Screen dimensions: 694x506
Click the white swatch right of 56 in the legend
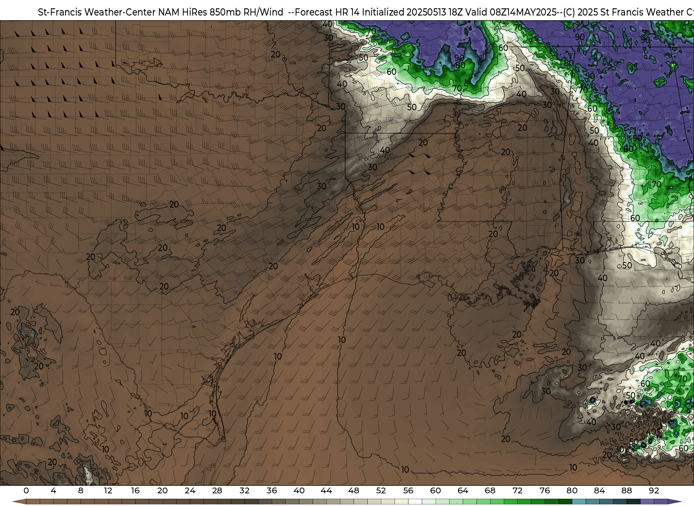point(415,502)
